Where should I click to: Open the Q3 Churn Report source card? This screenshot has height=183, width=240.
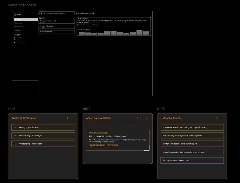tap(57, 32)
